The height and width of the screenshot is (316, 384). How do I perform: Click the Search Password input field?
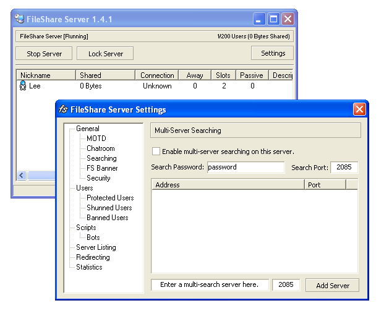(x=245, y=167)
